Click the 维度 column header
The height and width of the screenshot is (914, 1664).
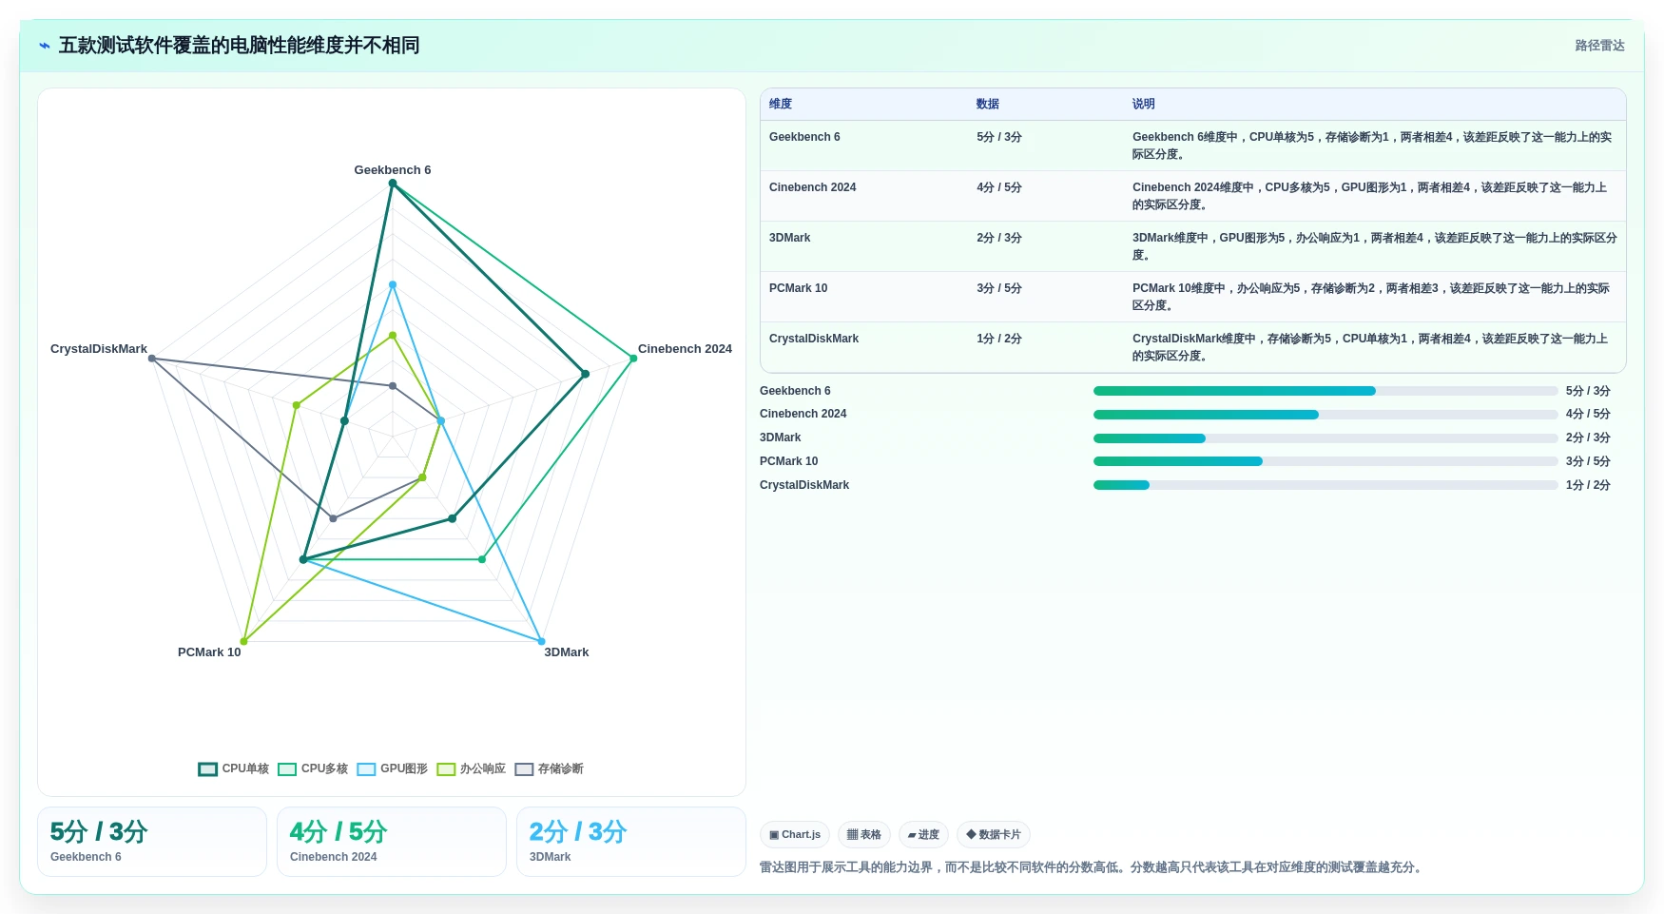coord(781,105)
